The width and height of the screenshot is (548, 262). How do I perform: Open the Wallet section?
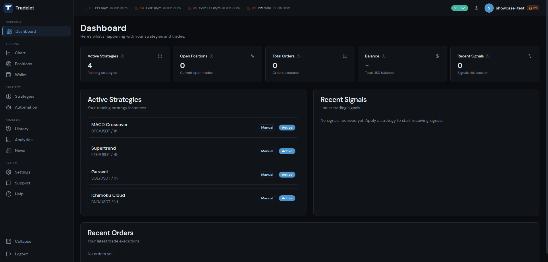click(21, 75)
